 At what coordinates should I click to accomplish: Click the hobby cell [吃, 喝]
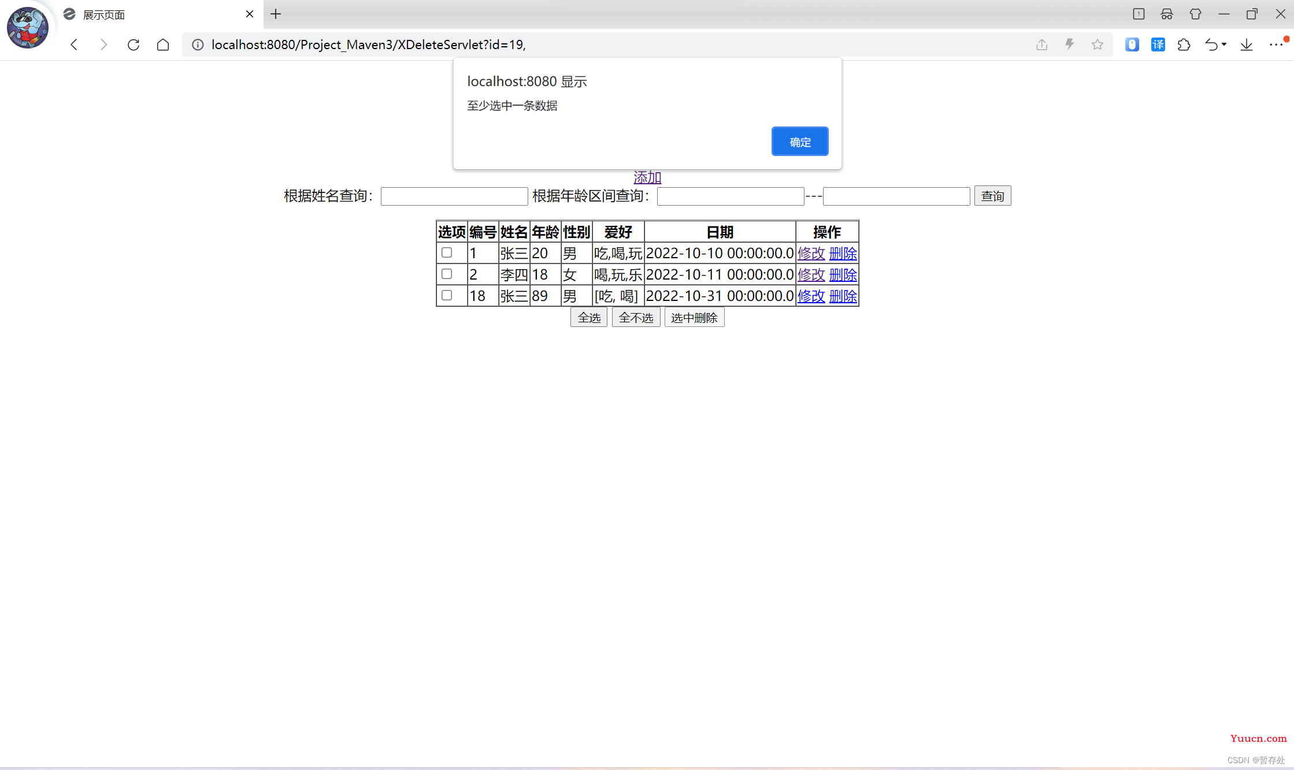[618, 296]
